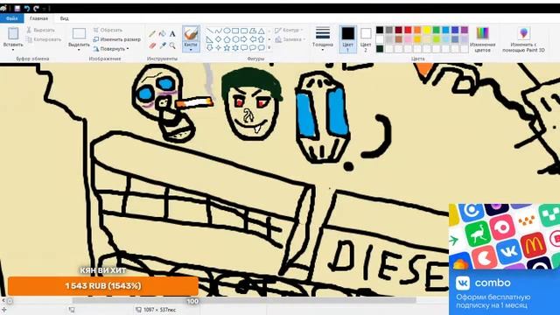Click the save icon in quick access toolbar
Image resolution: width=560 pixels, height=315 pixels.
click(17, 8)
